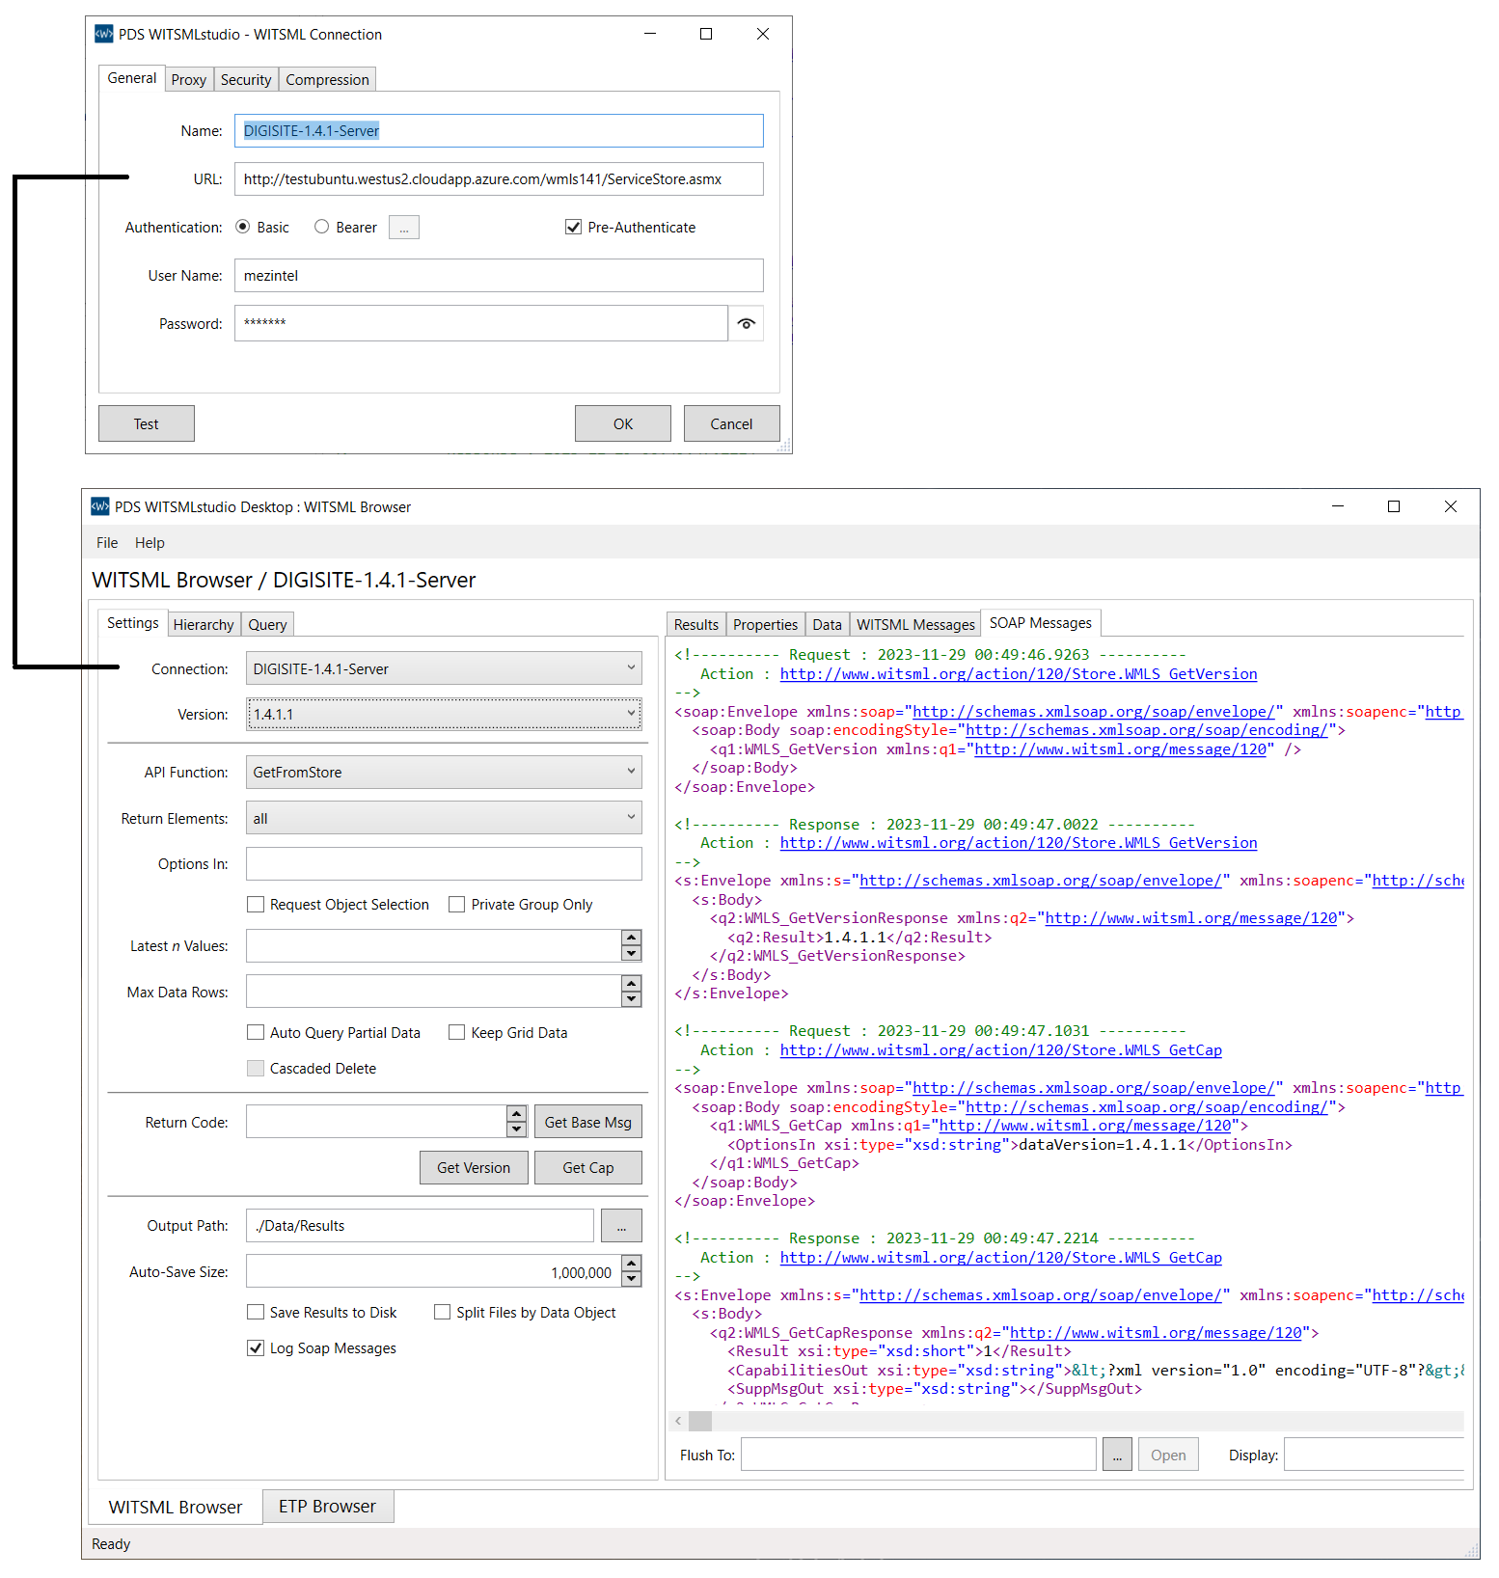Open the WITSML Messages tab
Image resolution: width=1499 pixels, height=1578 pixels.
(915, 625)
